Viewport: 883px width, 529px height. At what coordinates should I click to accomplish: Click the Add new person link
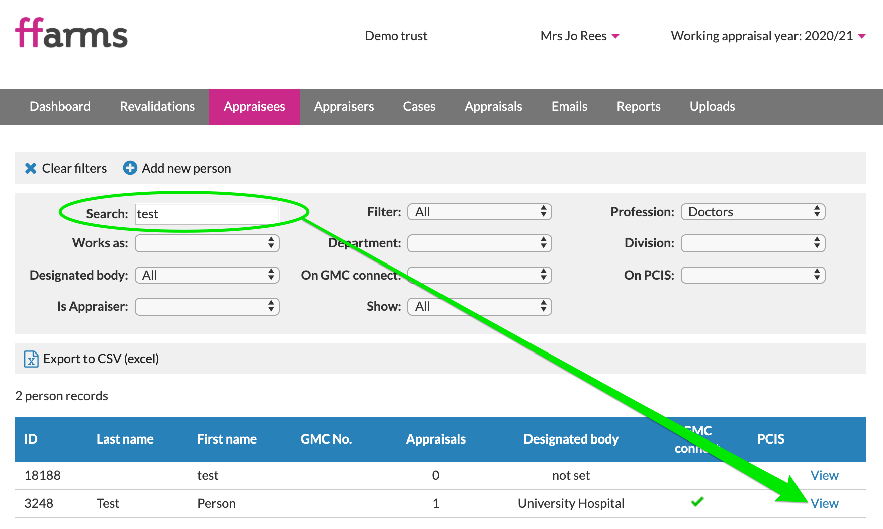click(x=187, y=168)
